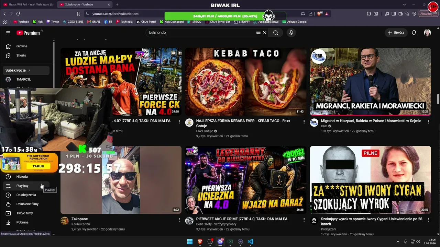Open the Brave Shields lion icon
Image resolution: width=440 pixels, height=247 pixels.
(320, 14)
